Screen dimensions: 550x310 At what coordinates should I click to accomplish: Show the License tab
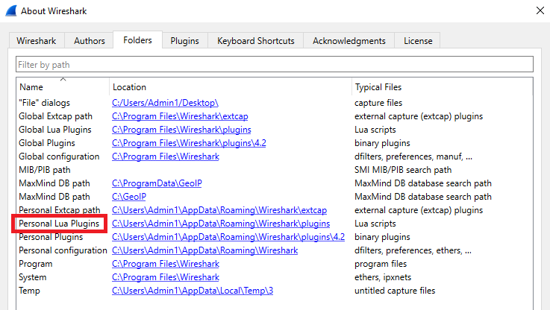(x=418, y=41)
